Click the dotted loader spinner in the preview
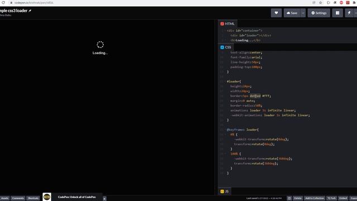This screenshot has width=357, height=201. click(x=100, y=45)
